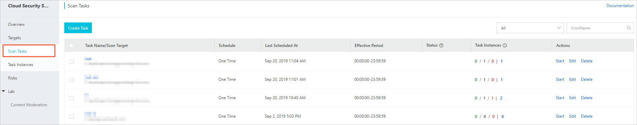Click the dropdown chevron next to All
637x125 pixels.
tap(559, 28)
